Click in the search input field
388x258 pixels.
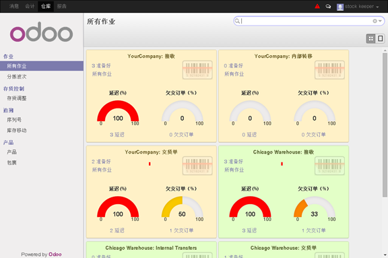(x=306, y=21)
